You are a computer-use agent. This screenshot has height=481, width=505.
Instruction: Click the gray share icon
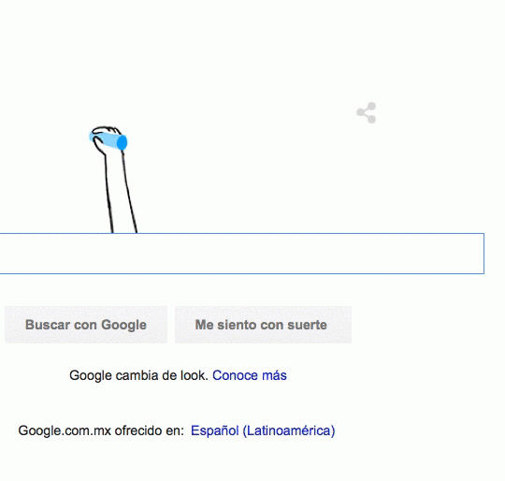[367, 112]
